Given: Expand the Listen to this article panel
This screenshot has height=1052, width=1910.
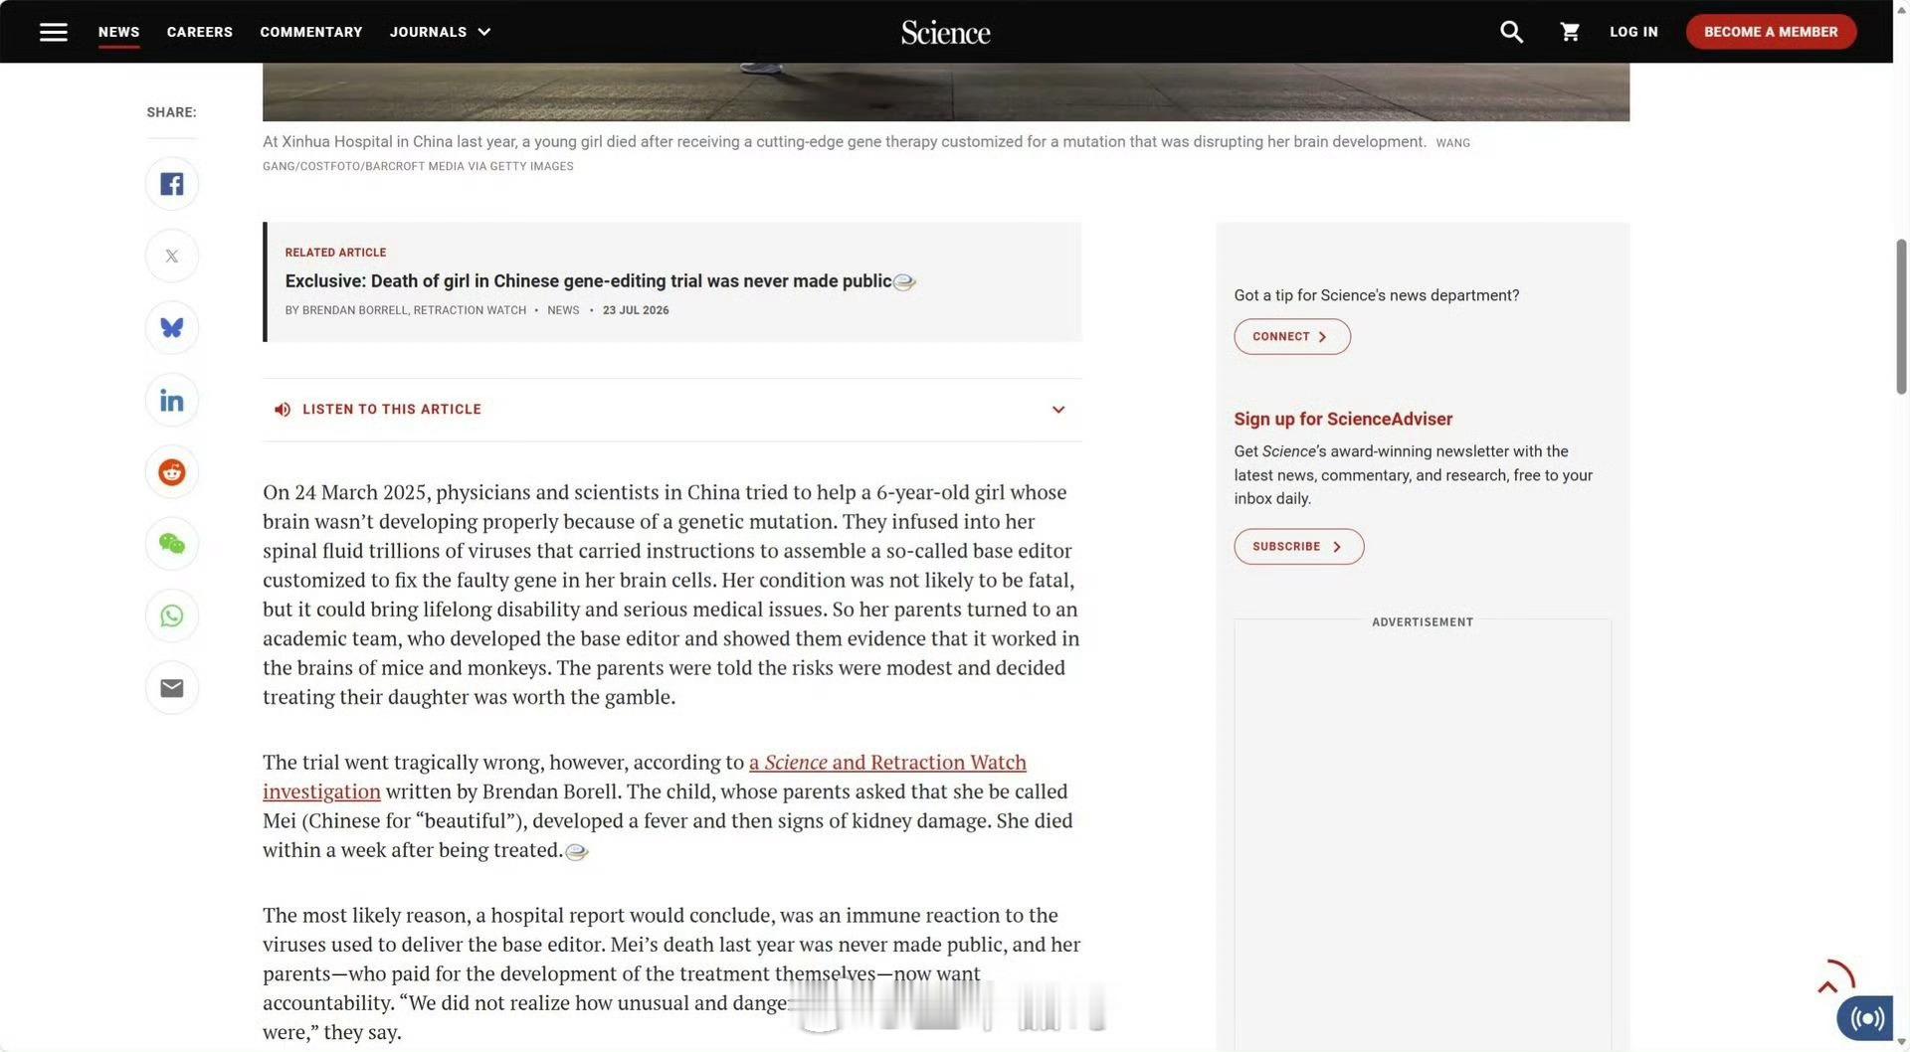Looking at the screenshot, I should click(1058, 410).
